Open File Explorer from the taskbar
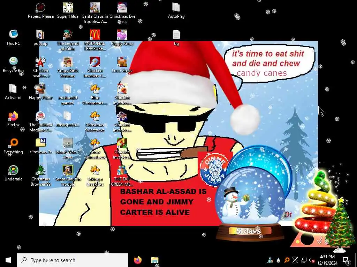The image size is (357, 267). tap(154, 260)
